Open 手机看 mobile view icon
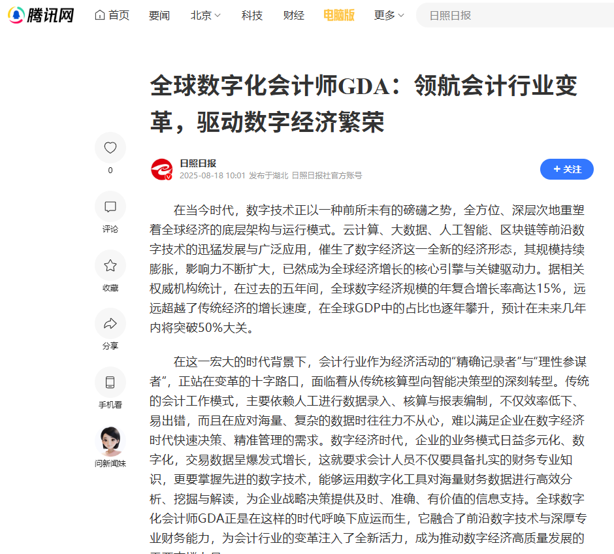The image size is (614, 554). pos(110,382)
